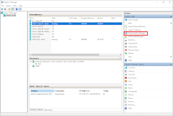Click the Virtual SAN Manager icon

pos(126,37)
